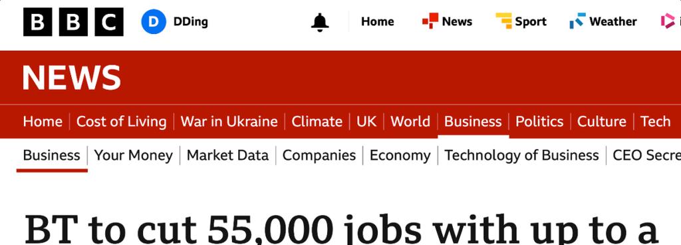
Task: Open the Politics section
Action: click(x=539, y=122)
